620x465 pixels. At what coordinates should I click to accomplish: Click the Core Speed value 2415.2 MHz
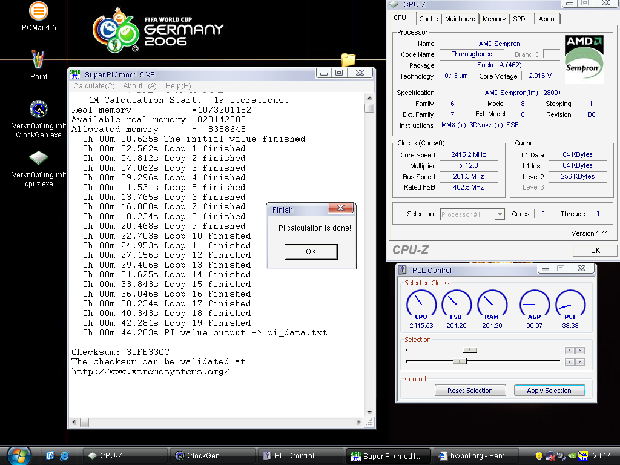point(469,154)
